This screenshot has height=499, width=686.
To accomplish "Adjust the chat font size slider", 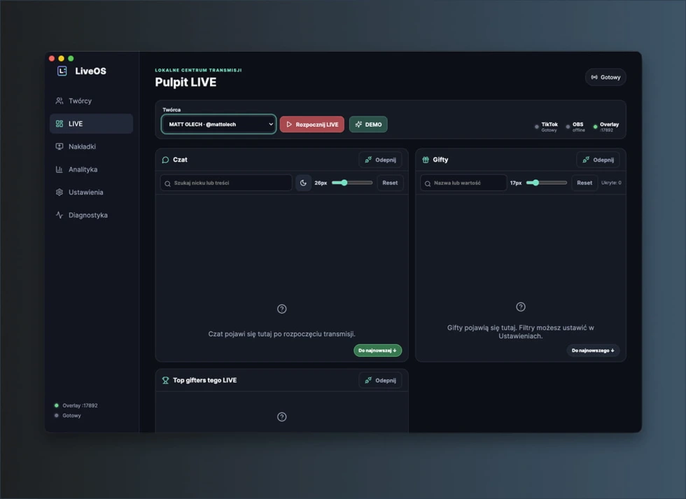I will (x=352, y=183).
